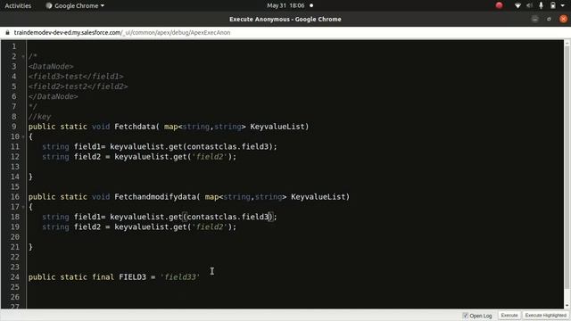571x321 pixels.
Task: Collapse the Fetchandmodifydata body at line 17
Action: (x=23, y=207)
